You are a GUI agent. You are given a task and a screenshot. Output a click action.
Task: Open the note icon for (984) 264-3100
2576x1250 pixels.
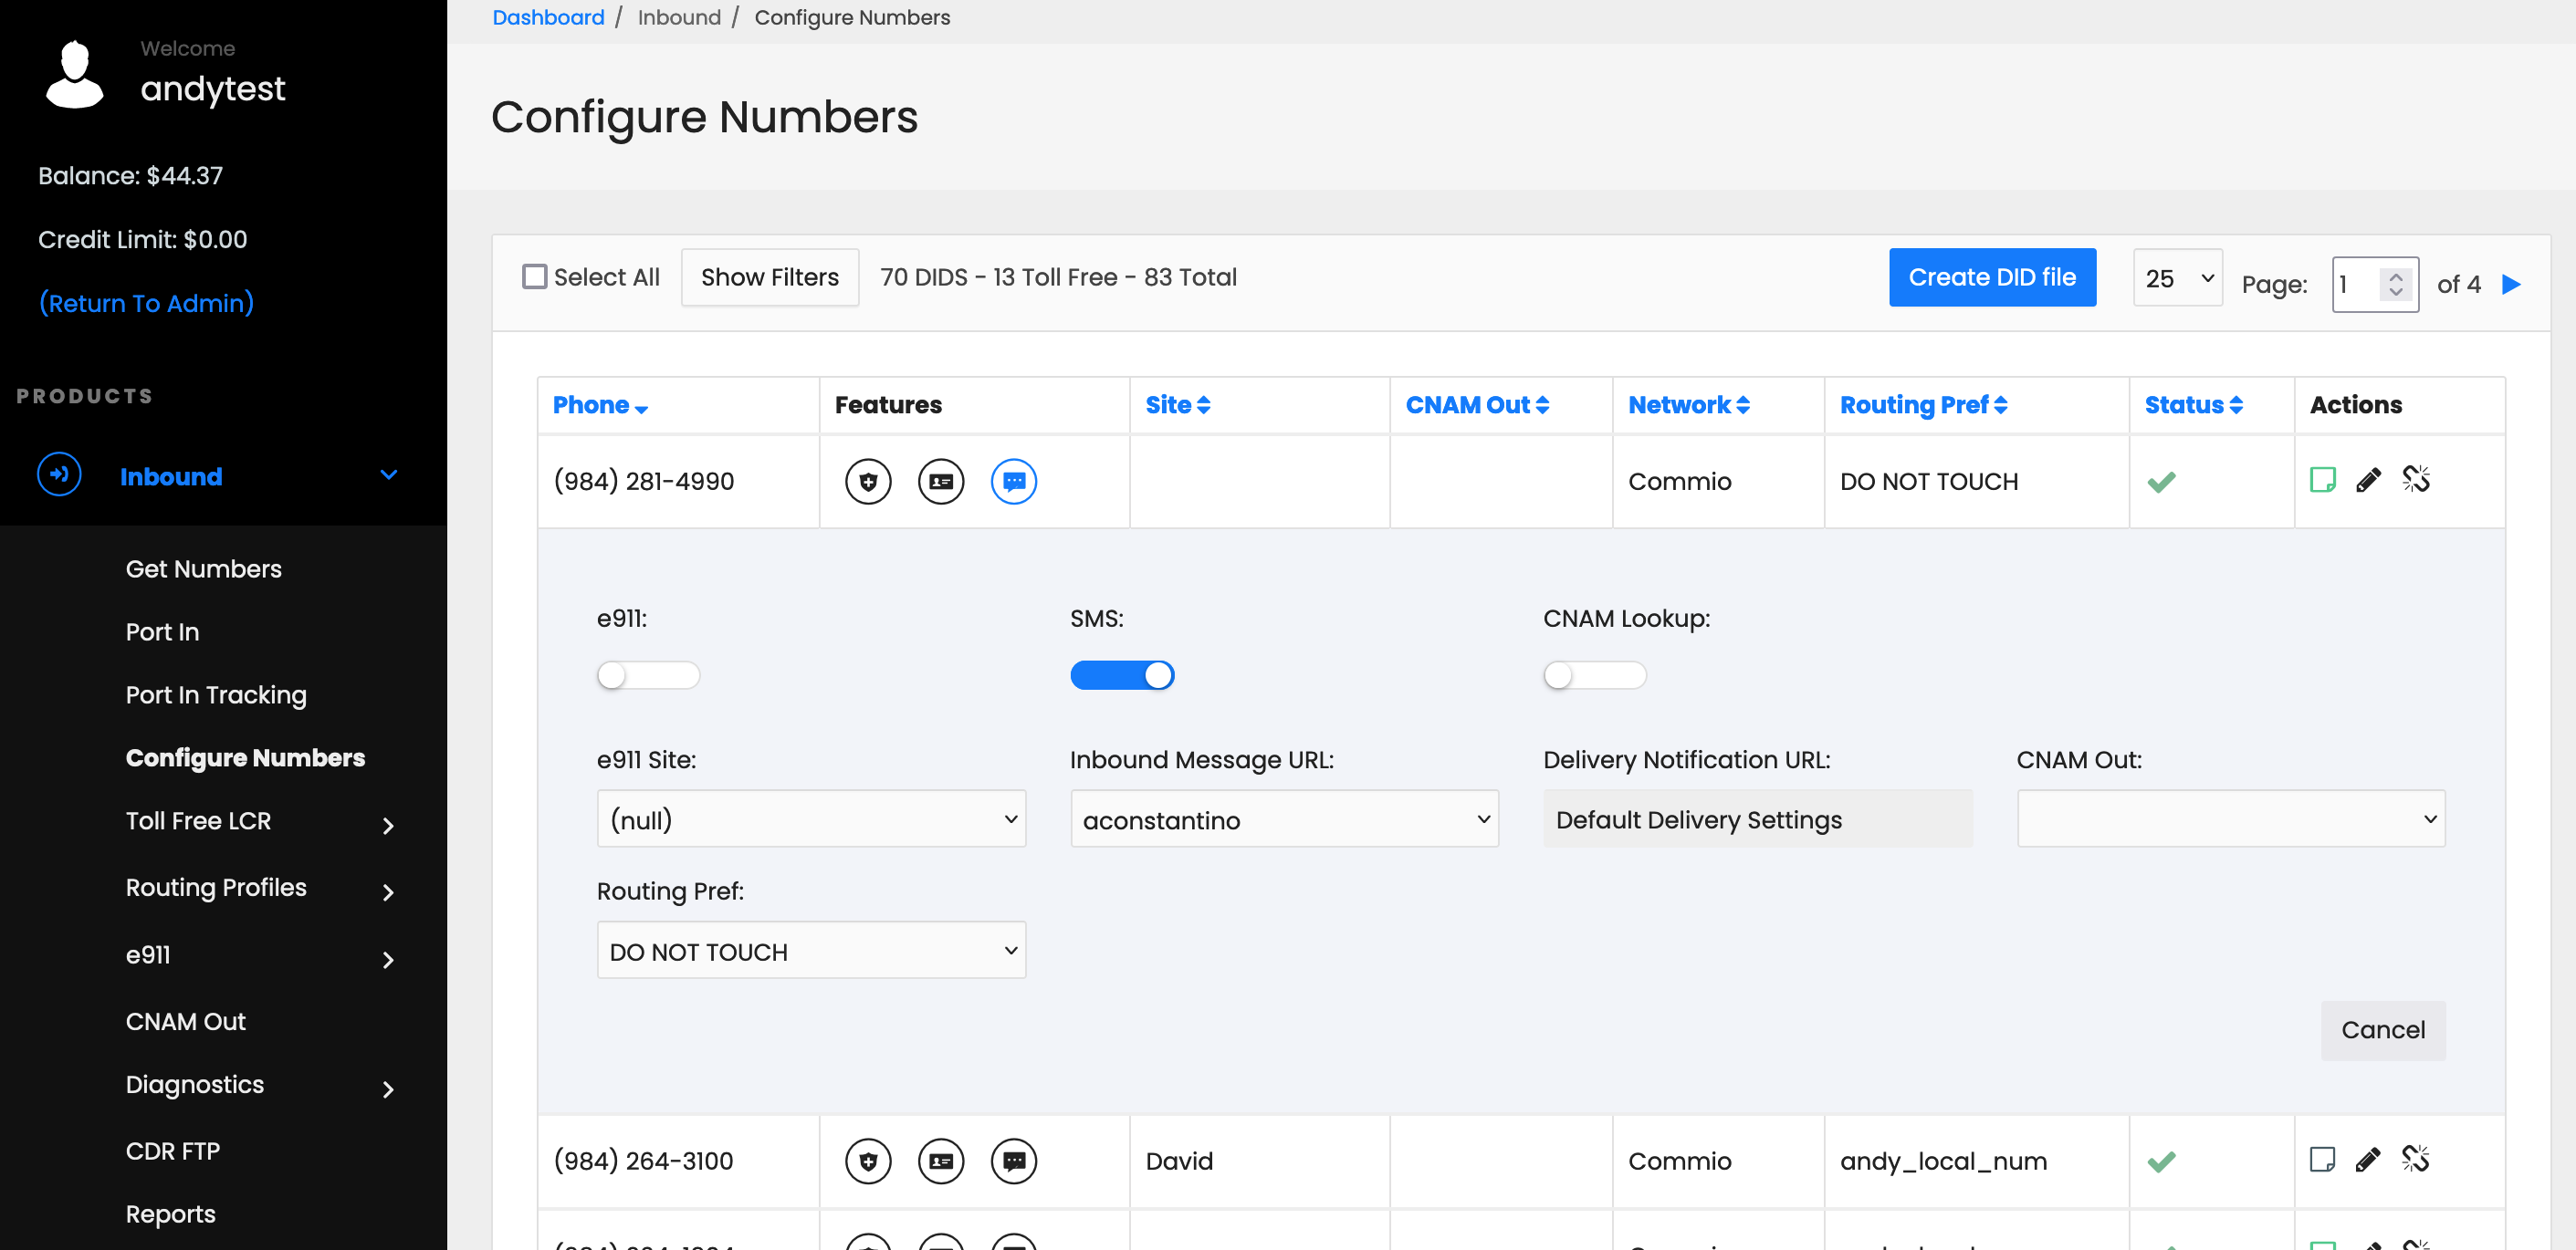tap(2322, 1159)
